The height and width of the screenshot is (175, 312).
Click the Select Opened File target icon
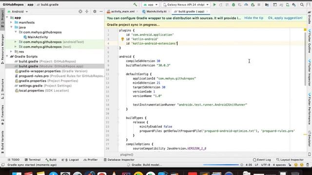point(80,12)
